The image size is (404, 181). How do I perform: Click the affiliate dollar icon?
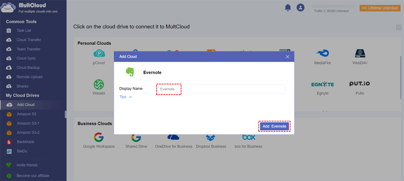point(9,176)
